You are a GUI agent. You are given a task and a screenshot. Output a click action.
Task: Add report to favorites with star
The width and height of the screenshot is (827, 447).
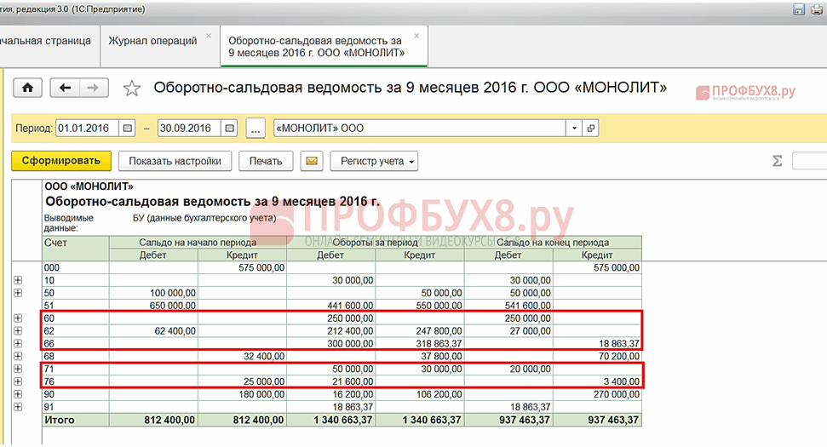131,88
